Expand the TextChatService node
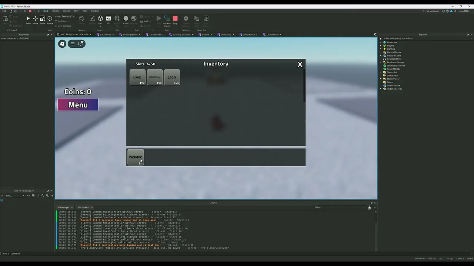Viewport: 474px width, 266px height. (x=381, y=89)
